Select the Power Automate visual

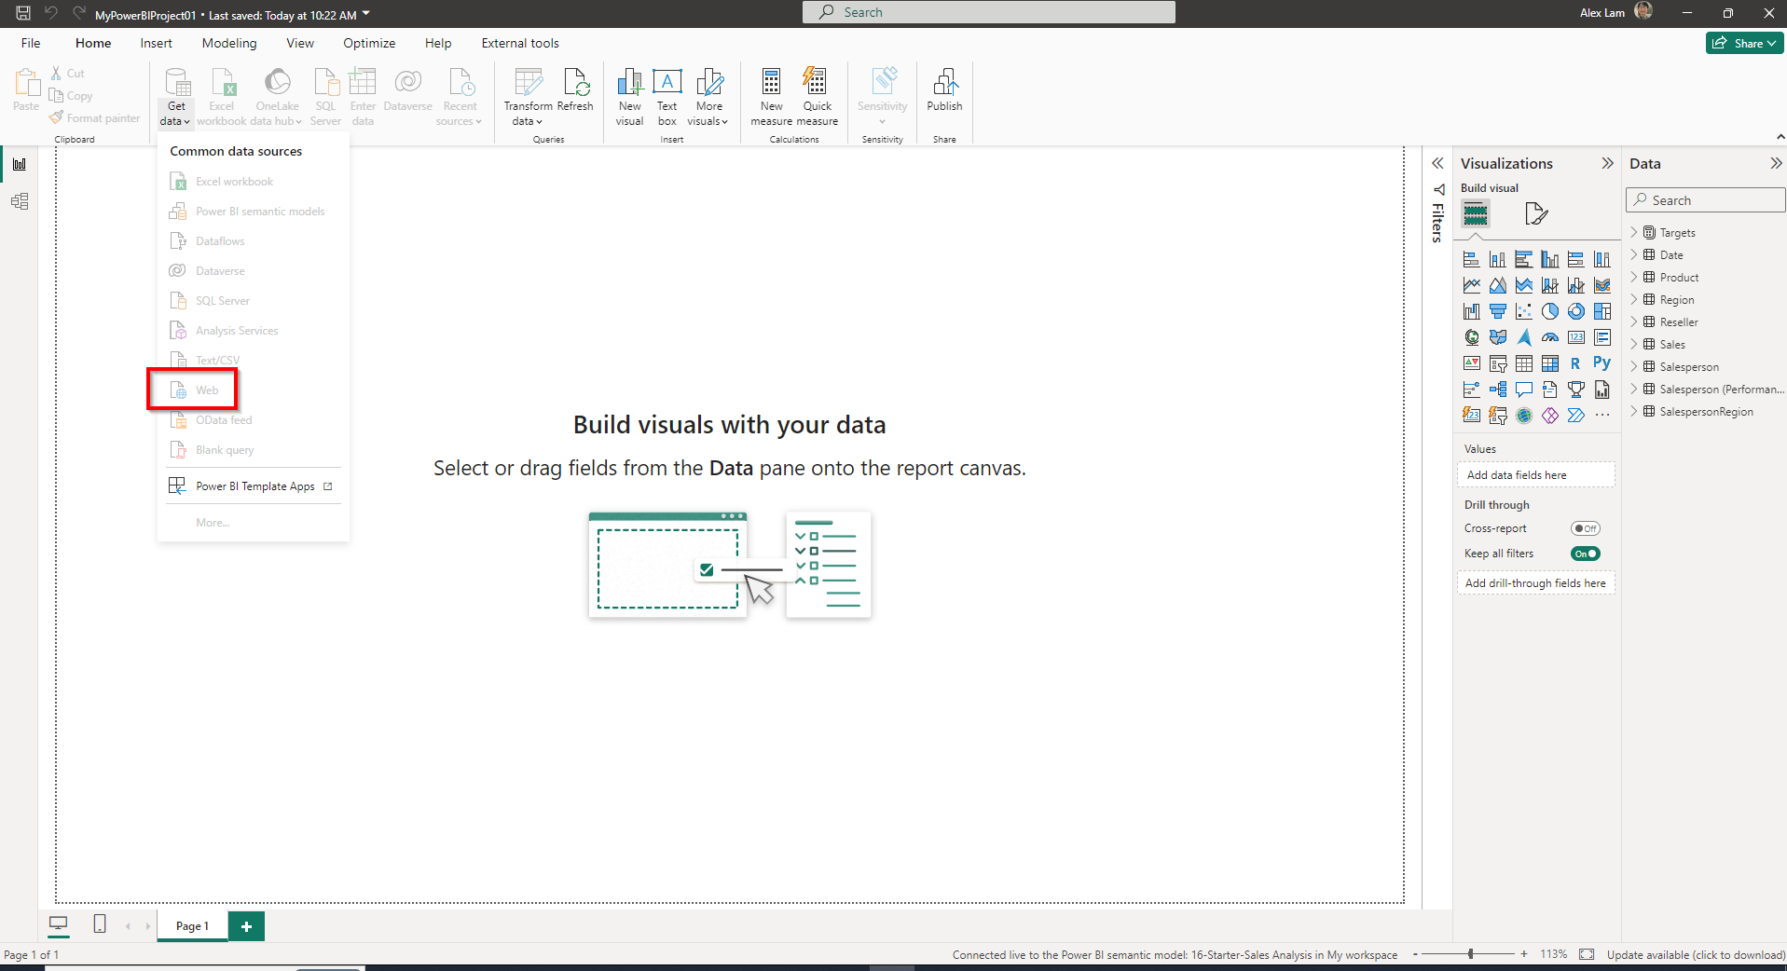pyautogui.click(x=1576, y=416)
